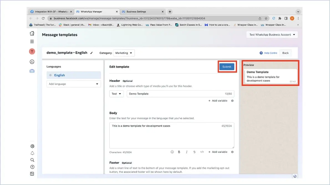The height and width of the screenshot is (185, 330).
Task: Open a new browser tab
Action: coord(170,12)
